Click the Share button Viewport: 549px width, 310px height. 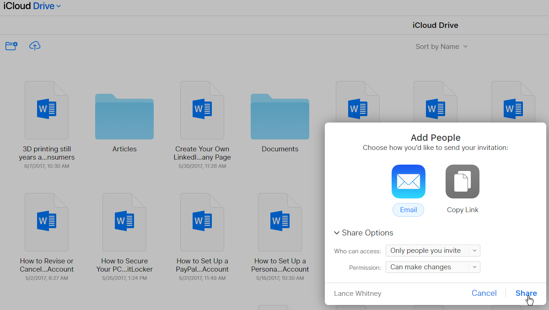pyautogui.click(x=526, y=294)
